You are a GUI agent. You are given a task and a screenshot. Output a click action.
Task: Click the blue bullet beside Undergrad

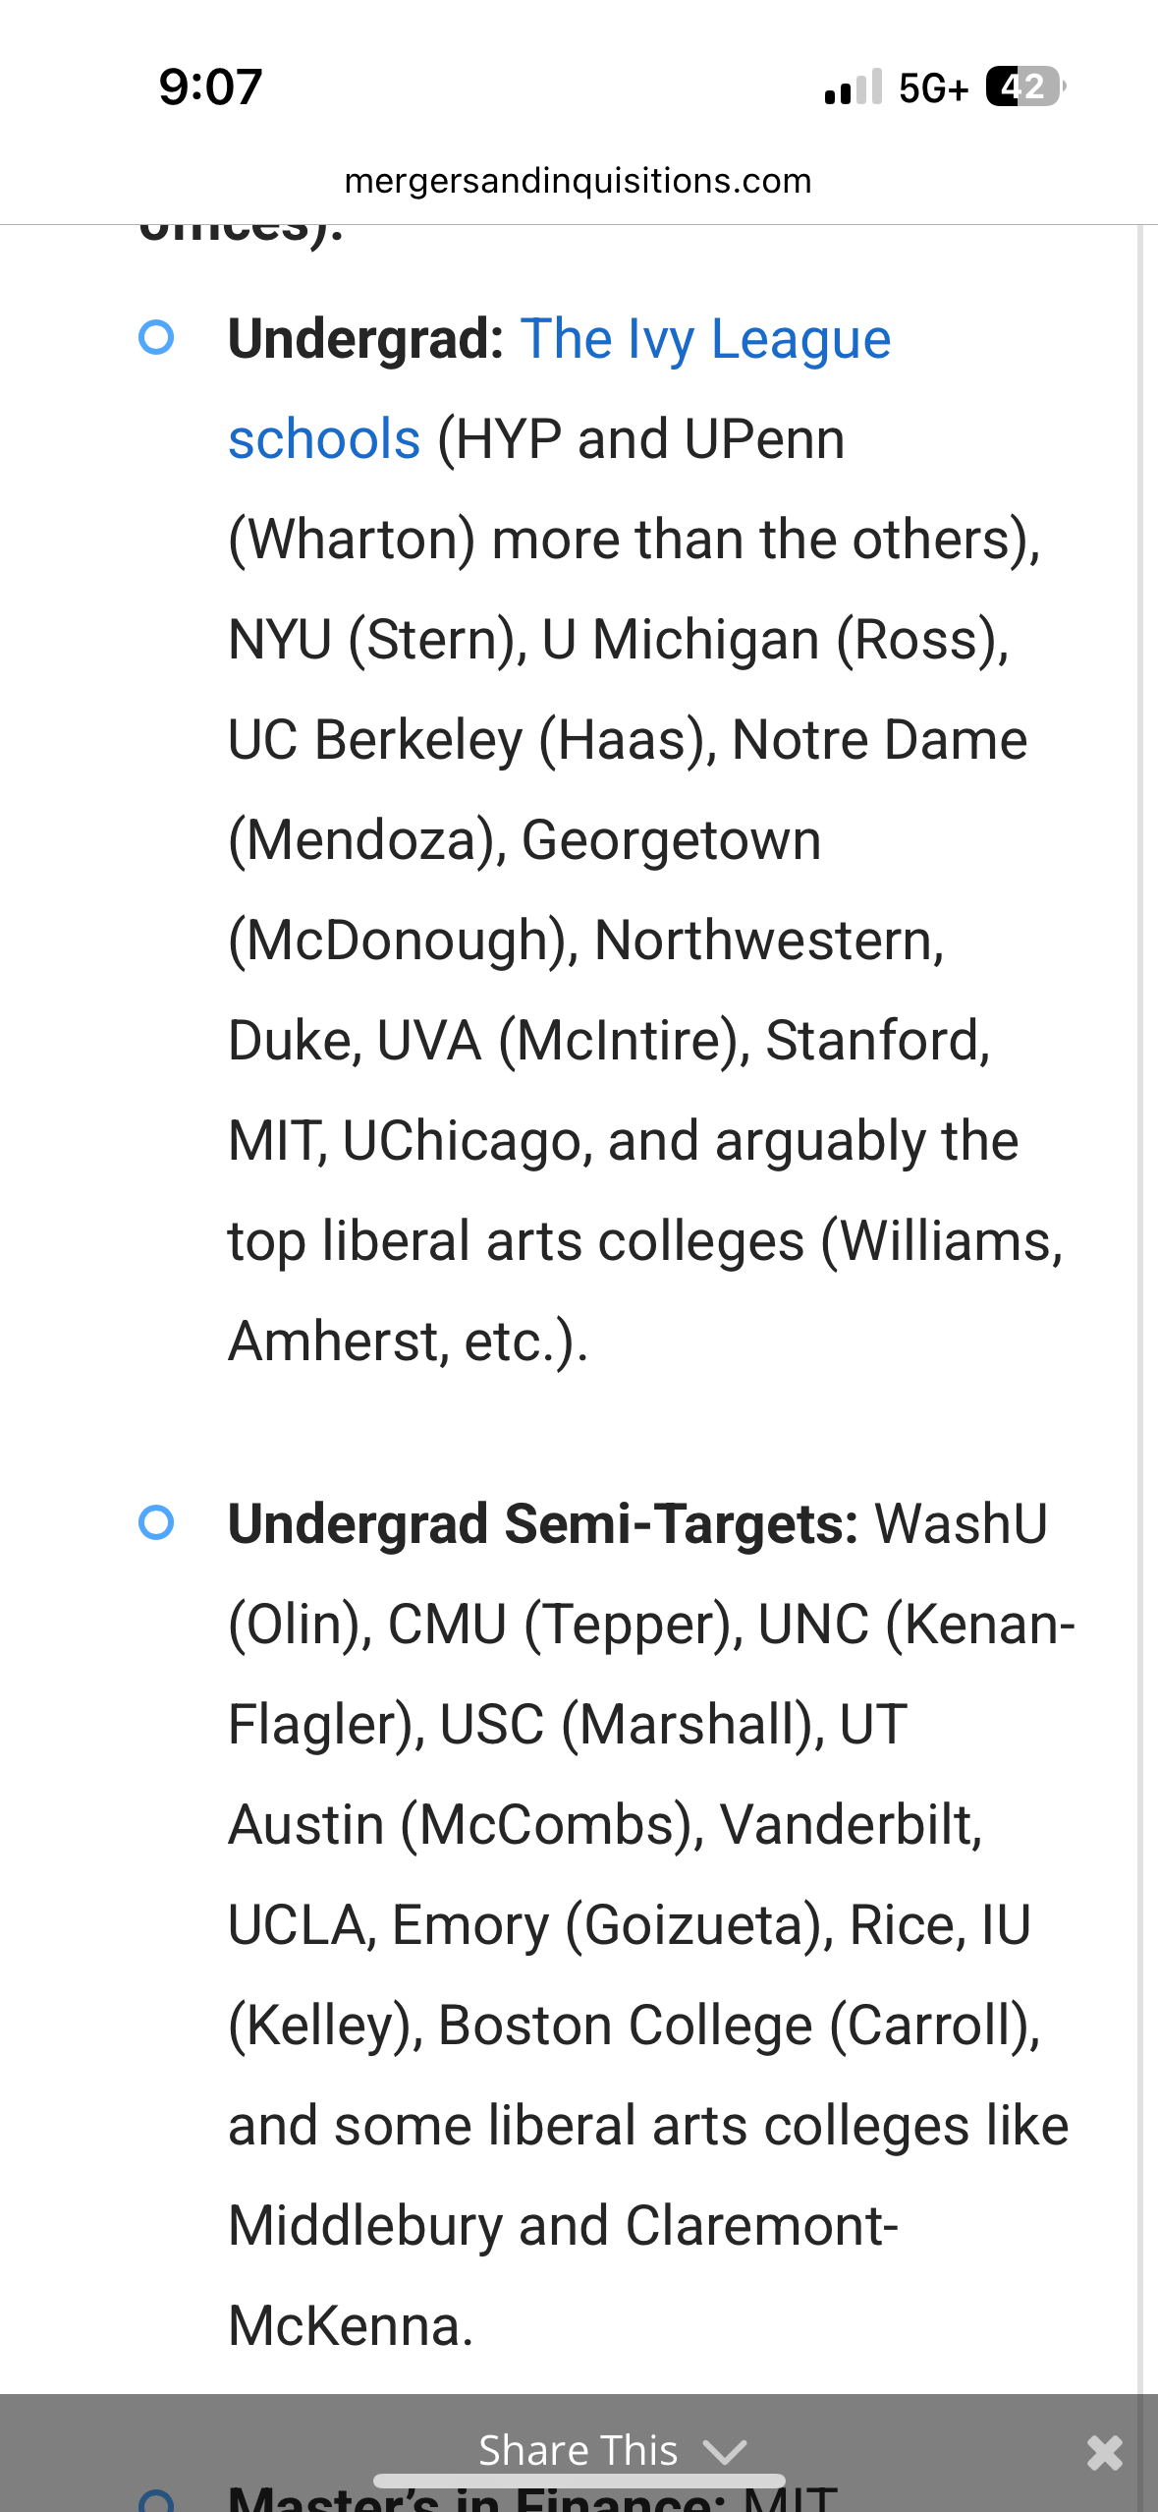click(156, 338)
